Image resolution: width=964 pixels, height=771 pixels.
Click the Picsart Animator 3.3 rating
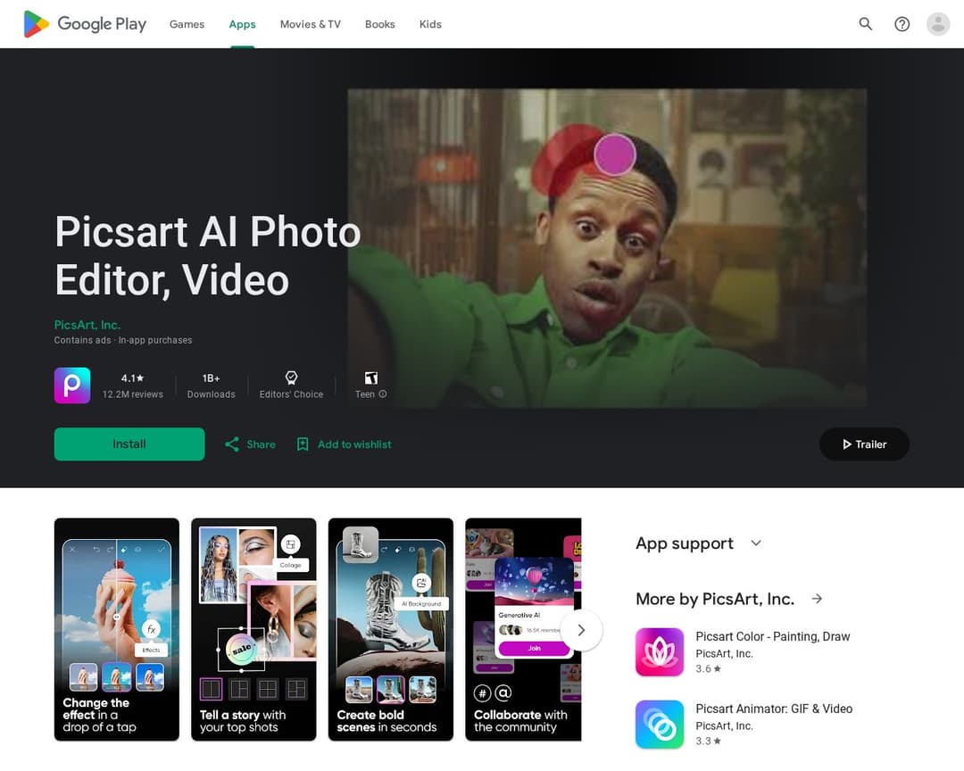pos(708,741)
